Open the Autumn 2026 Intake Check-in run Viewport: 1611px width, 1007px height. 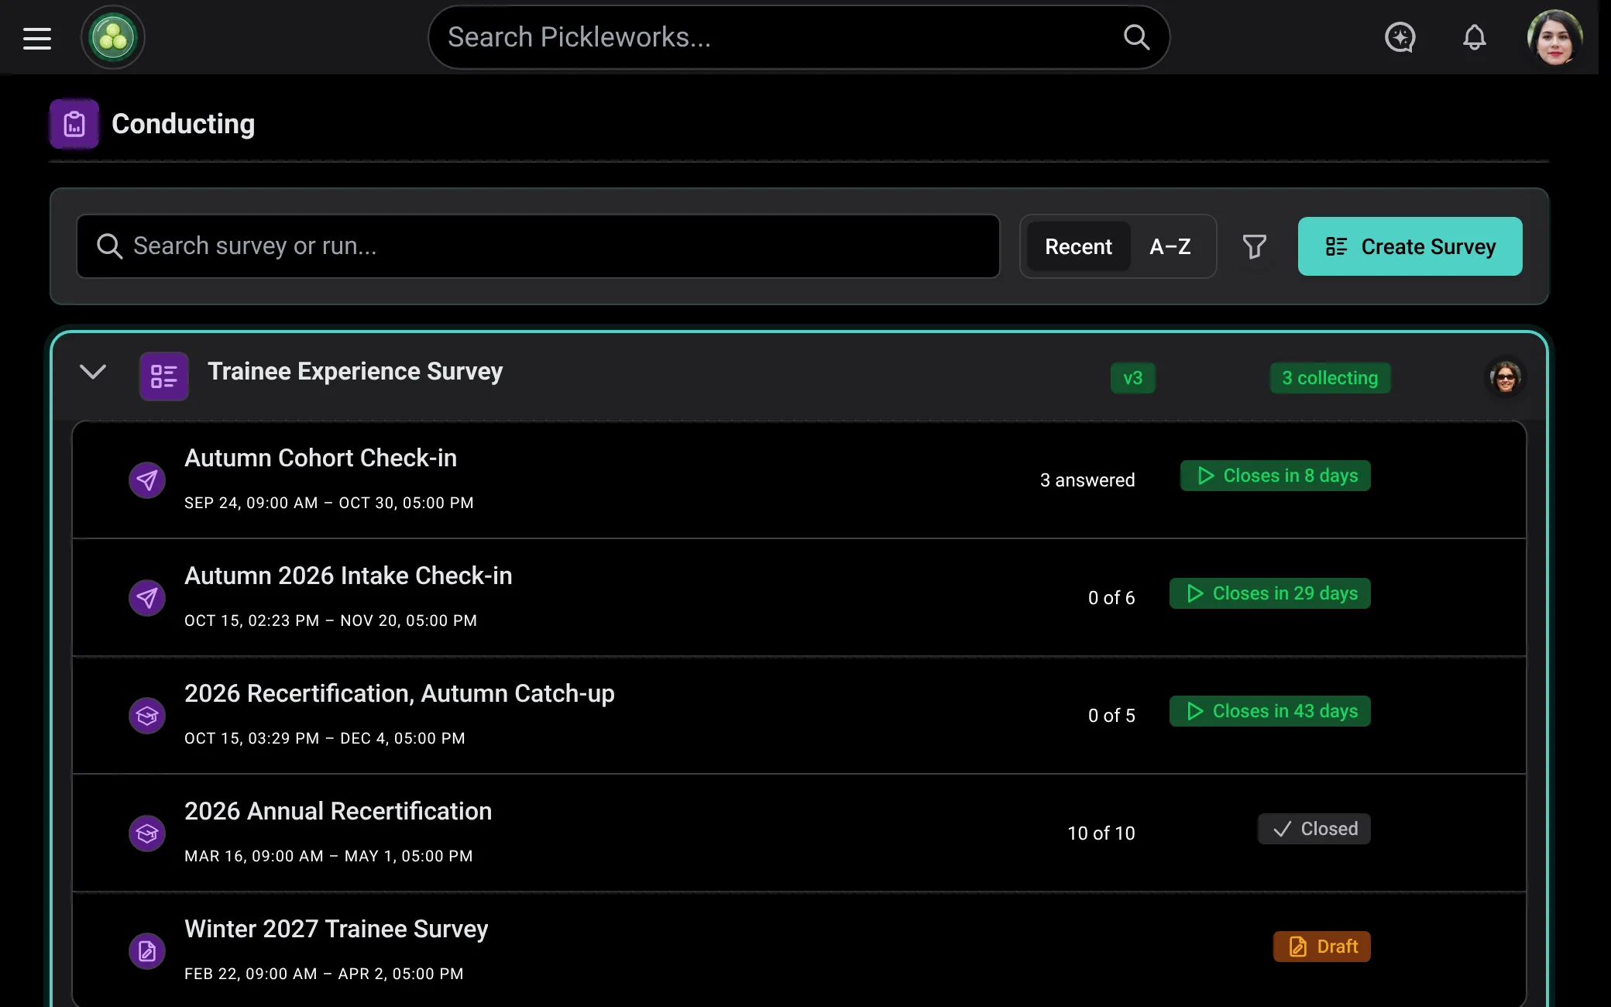pos(799,598)
